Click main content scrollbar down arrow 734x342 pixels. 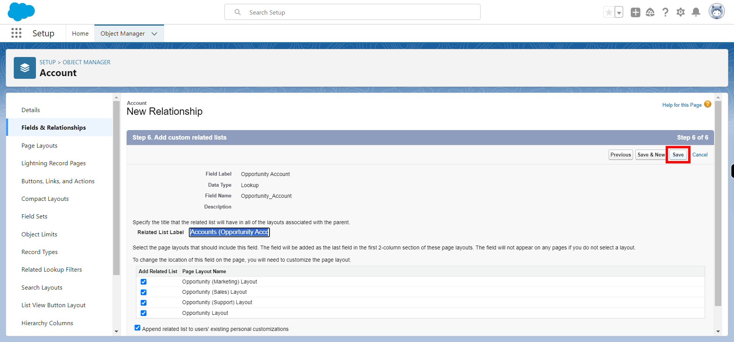coord(718,331)
